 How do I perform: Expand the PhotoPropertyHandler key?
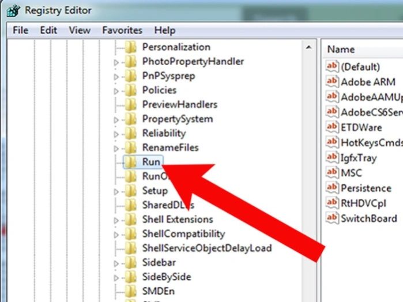[116, 62]
